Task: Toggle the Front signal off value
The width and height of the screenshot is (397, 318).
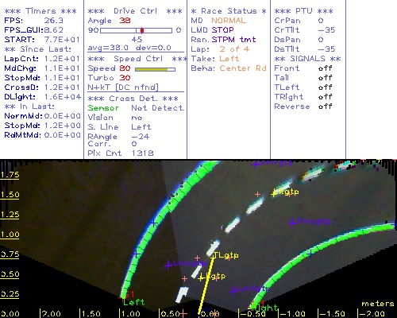Action: [x=325, y=68]
